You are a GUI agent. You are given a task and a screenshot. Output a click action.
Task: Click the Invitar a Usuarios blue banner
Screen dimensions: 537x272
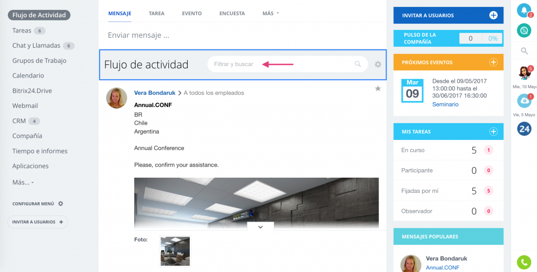(x=448, y=15)
